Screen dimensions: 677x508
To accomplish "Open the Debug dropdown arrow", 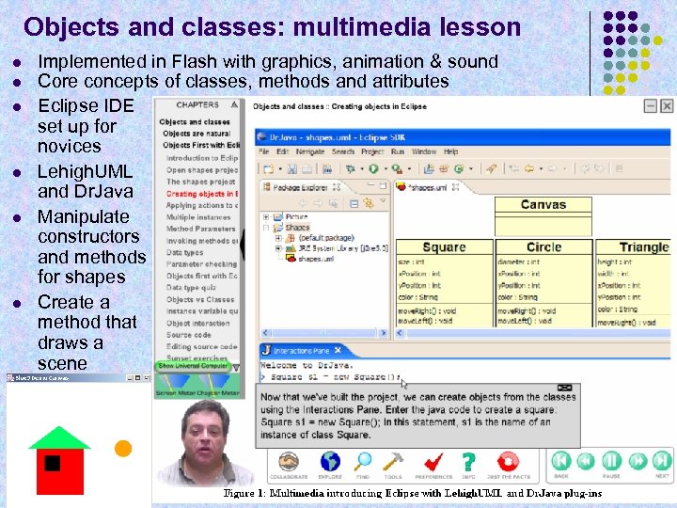I will (x=362, y=169).
